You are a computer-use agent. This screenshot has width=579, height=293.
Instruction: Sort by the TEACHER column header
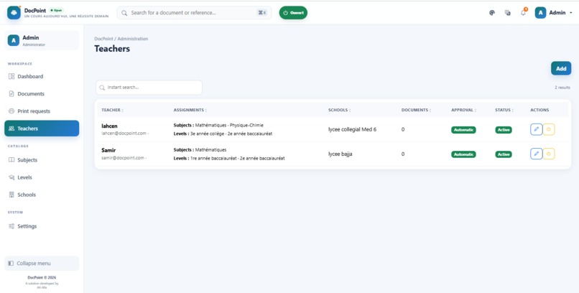coord(112,110)
